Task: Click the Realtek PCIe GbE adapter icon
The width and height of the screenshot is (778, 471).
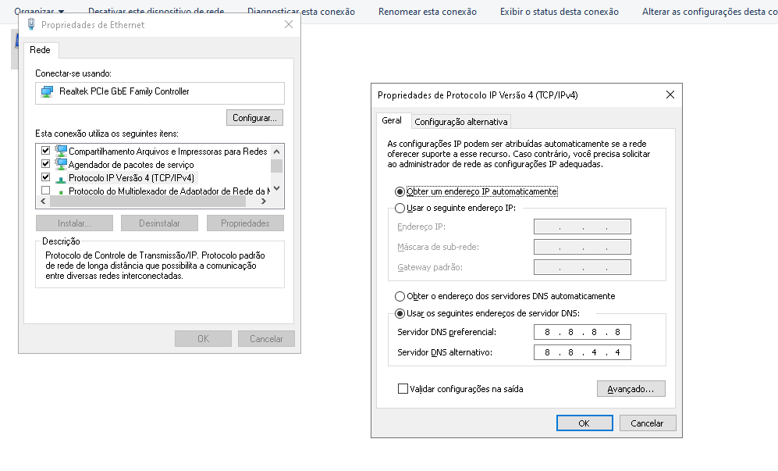Action: tap(47, 91)
